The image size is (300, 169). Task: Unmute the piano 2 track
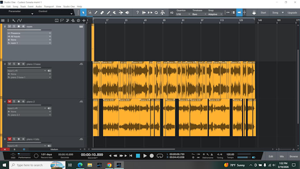pos(9,101)
